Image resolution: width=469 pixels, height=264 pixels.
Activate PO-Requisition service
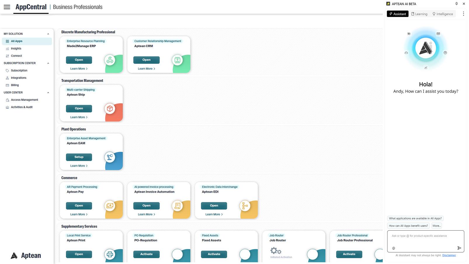click(146, 254)
